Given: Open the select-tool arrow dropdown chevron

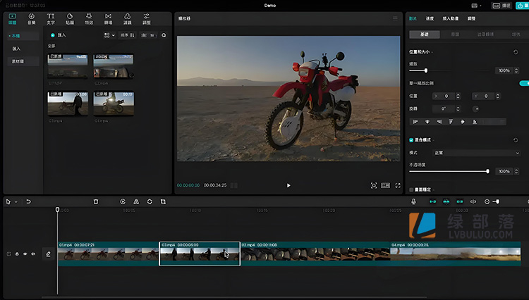Looking at the screenshot, I should point(16,202).
